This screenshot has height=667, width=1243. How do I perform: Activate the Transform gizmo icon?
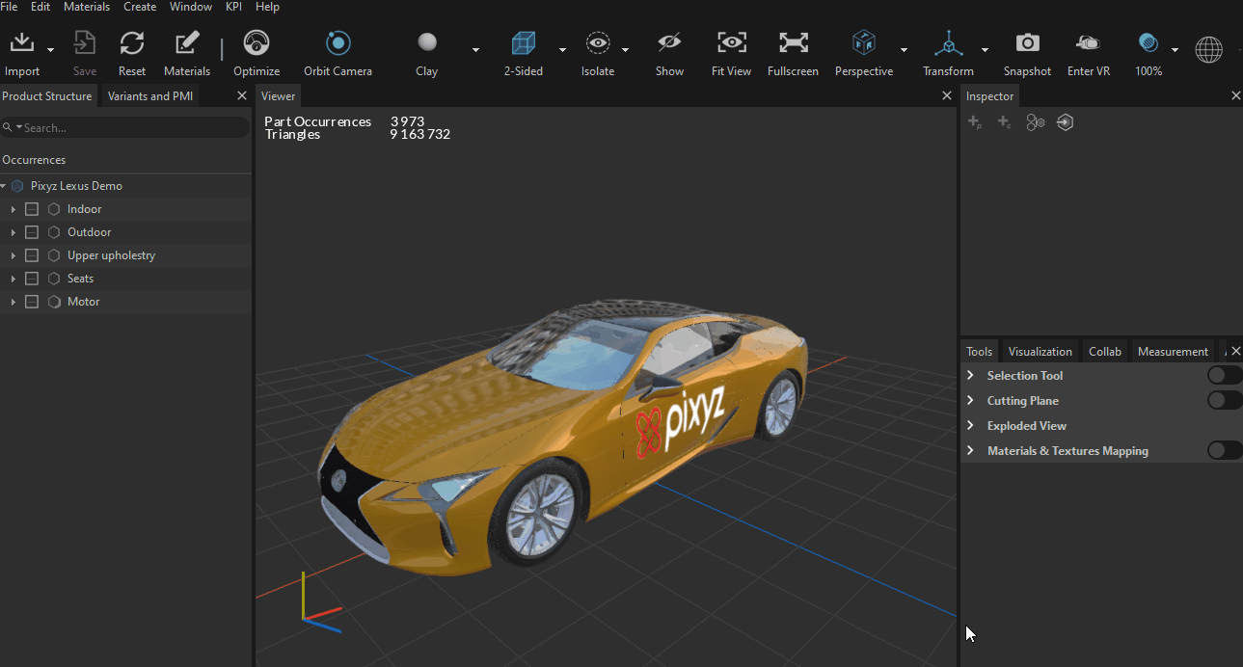[949, 43]
